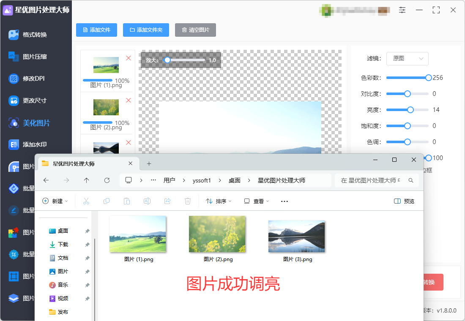
Task: Click the Copy icon in explorer toolbar
Action: tap(106, 201)
